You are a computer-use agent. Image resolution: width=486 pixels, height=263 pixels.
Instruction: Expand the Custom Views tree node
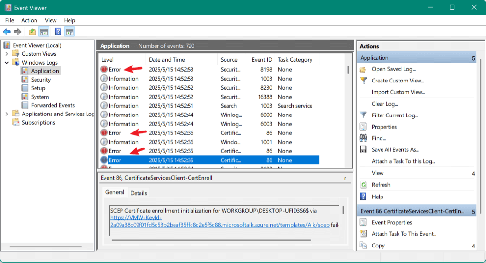(7, 54)
